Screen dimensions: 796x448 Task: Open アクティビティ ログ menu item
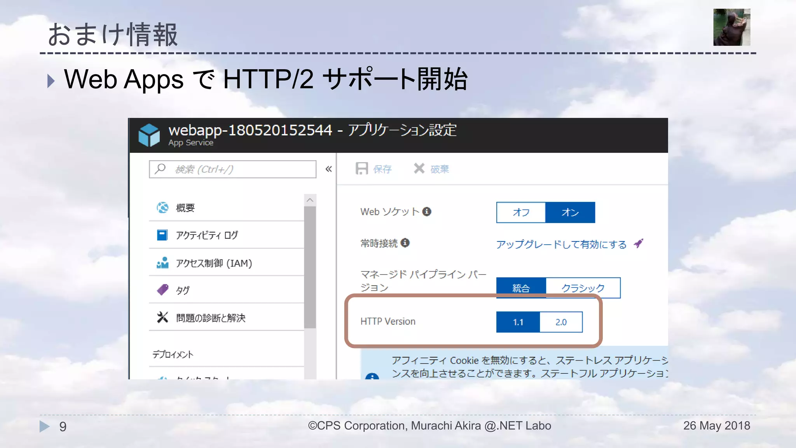click(x=226, y=235)
